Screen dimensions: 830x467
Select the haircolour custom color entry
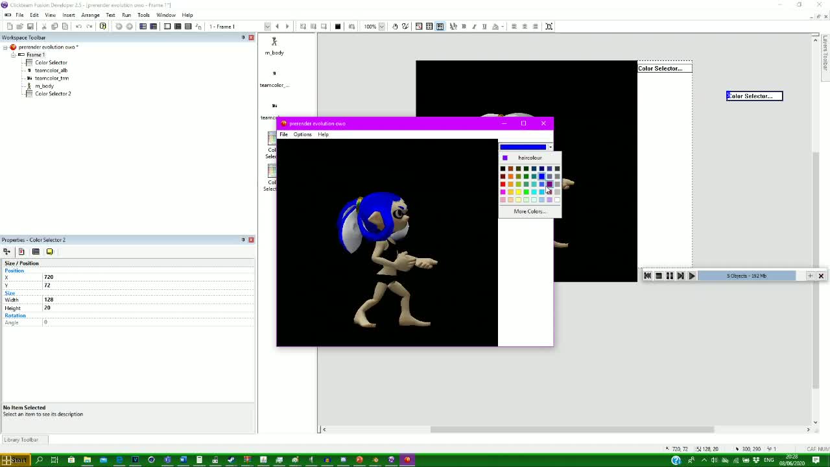530,158
